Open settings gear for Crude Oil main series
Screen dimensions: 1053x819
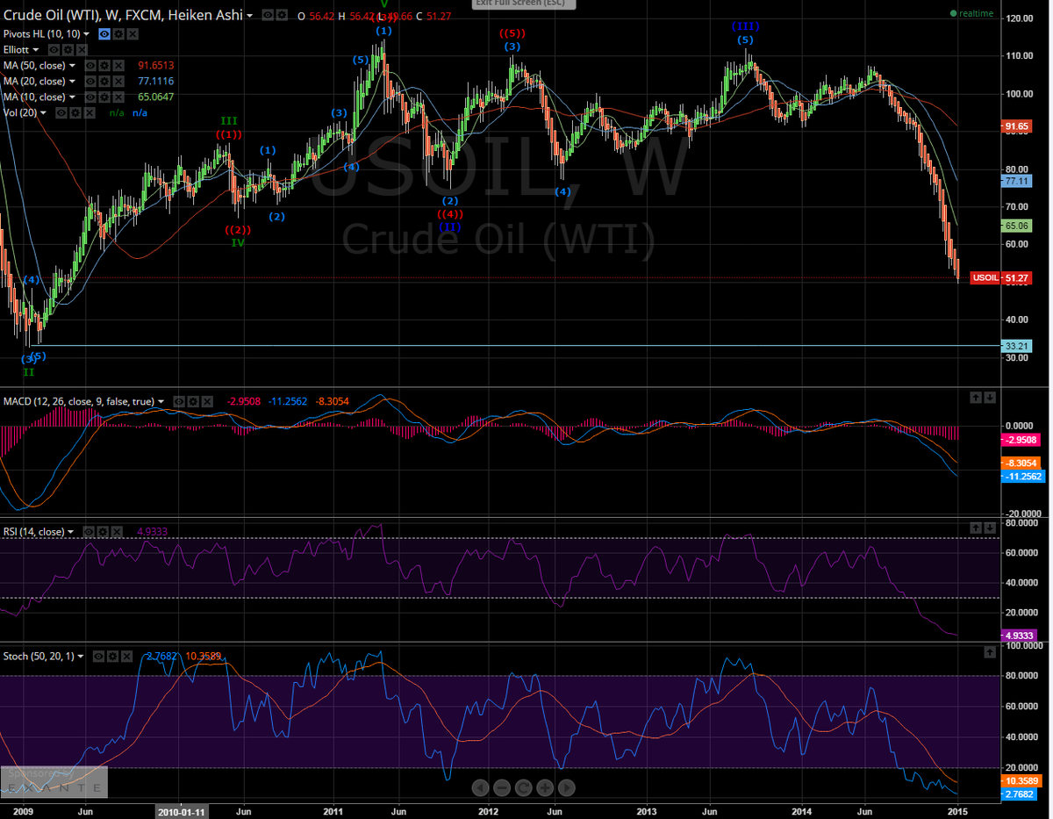point(282,15)
